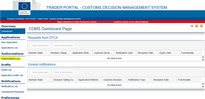The image size is (205, 99).
Task: Open the Notifications List
Action: (x=9, y=86)
